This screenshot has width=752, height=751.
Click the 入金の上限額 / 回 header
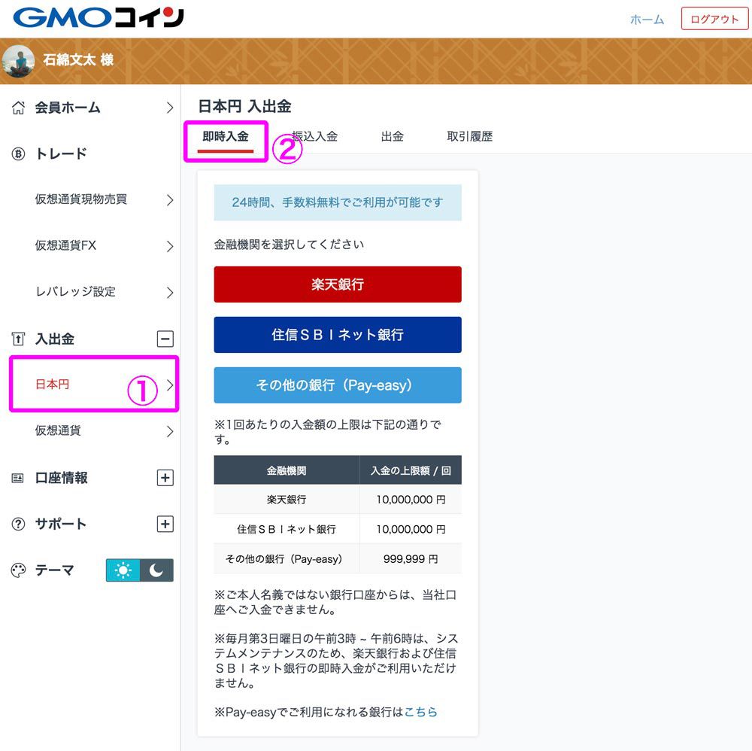coord(411,471)
